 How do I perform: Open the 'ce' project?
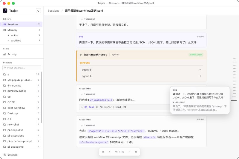point(21,97)
